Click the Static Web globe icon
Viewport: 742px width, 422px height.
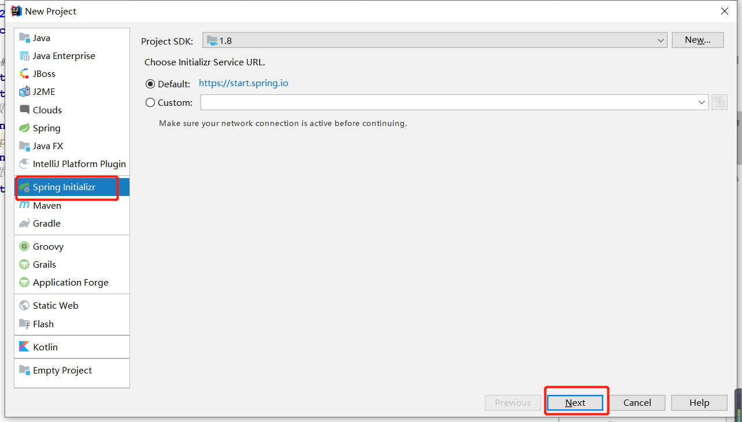click(24, 305)
